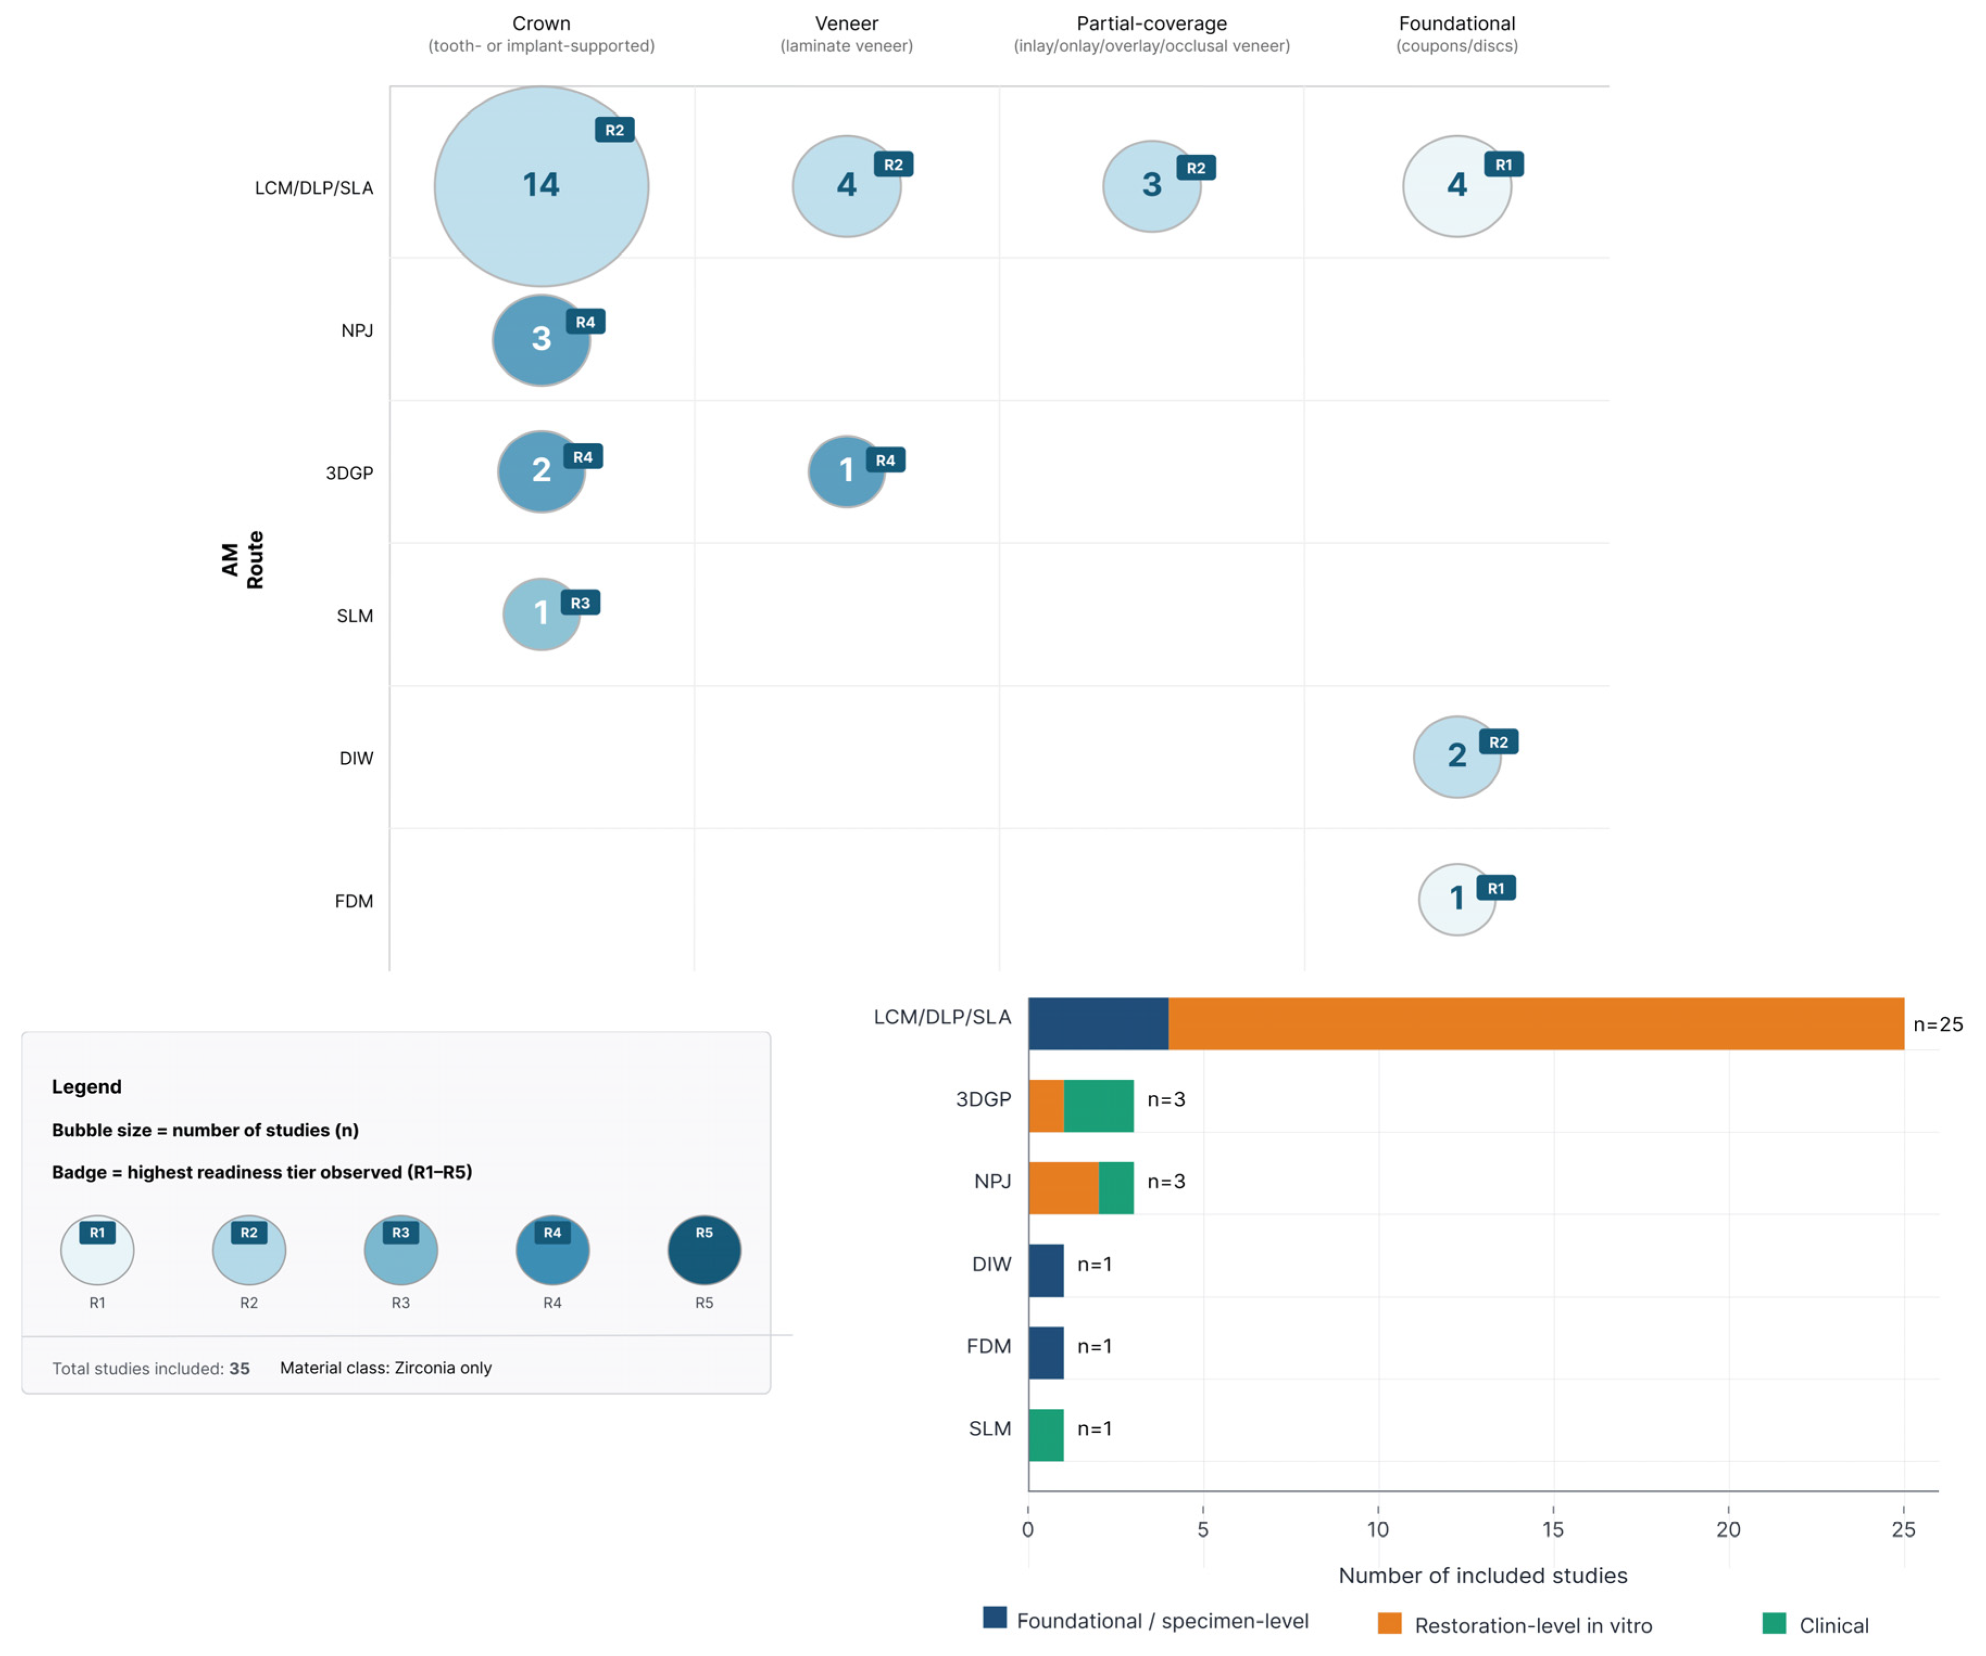
Task: Click the R1 badge on LCM/DLP/SLA Foundational bubble
Action: coord(1503,165)
